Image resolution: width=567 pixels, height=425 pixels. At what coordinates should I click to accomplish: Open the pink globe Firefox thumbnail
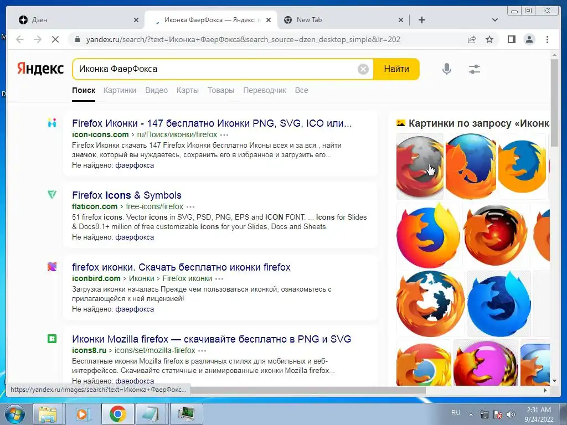(486, 362)
